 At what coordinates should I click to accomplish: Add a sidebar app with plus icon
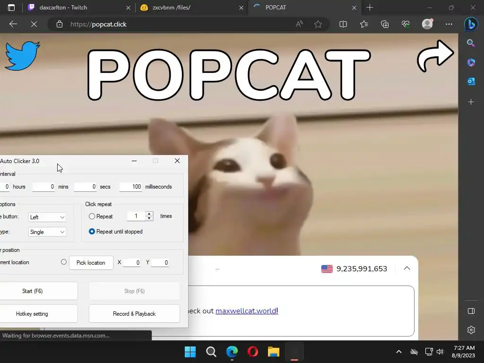pyautogui.click(x=471, y=102)
